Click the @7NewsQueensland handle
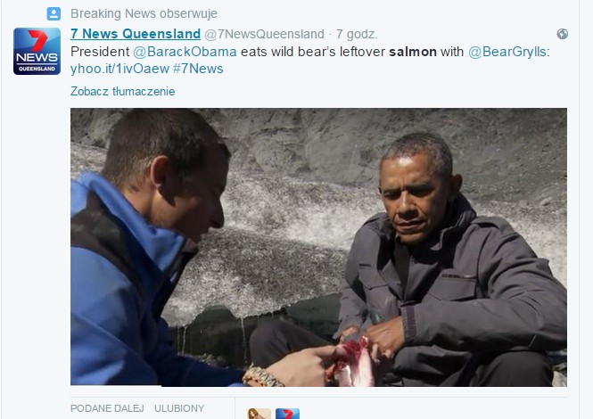 pyautogui.click(x=264, y=34)
